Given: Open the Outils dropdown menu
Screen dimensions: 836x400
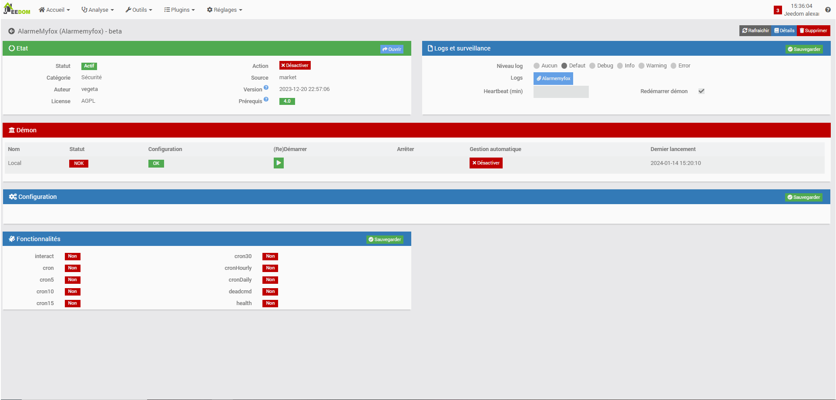Looking at the screenshot, I should tap(139, 10).
